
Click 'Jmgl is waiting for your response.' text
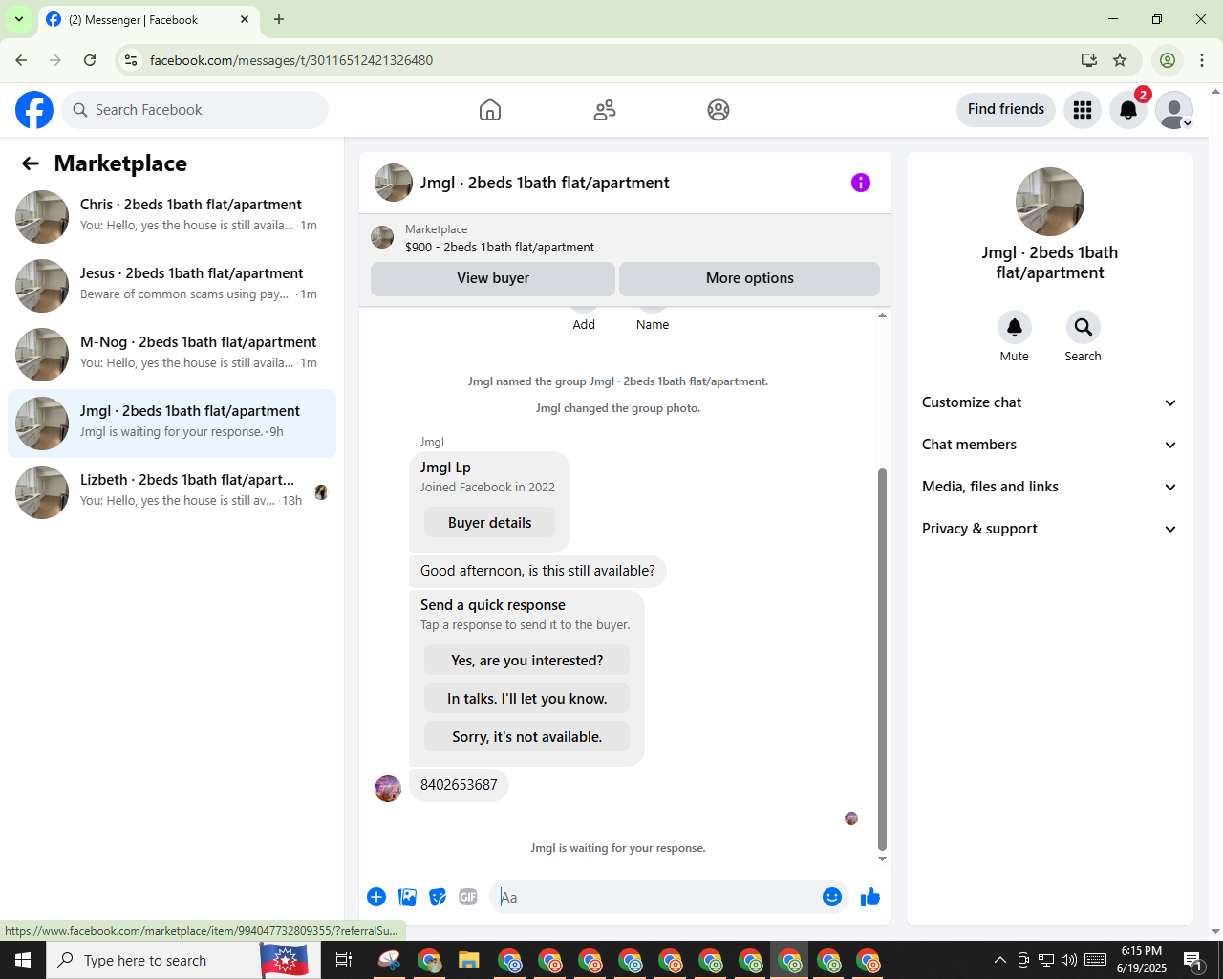pyautogui.click(x=618, y=848)
